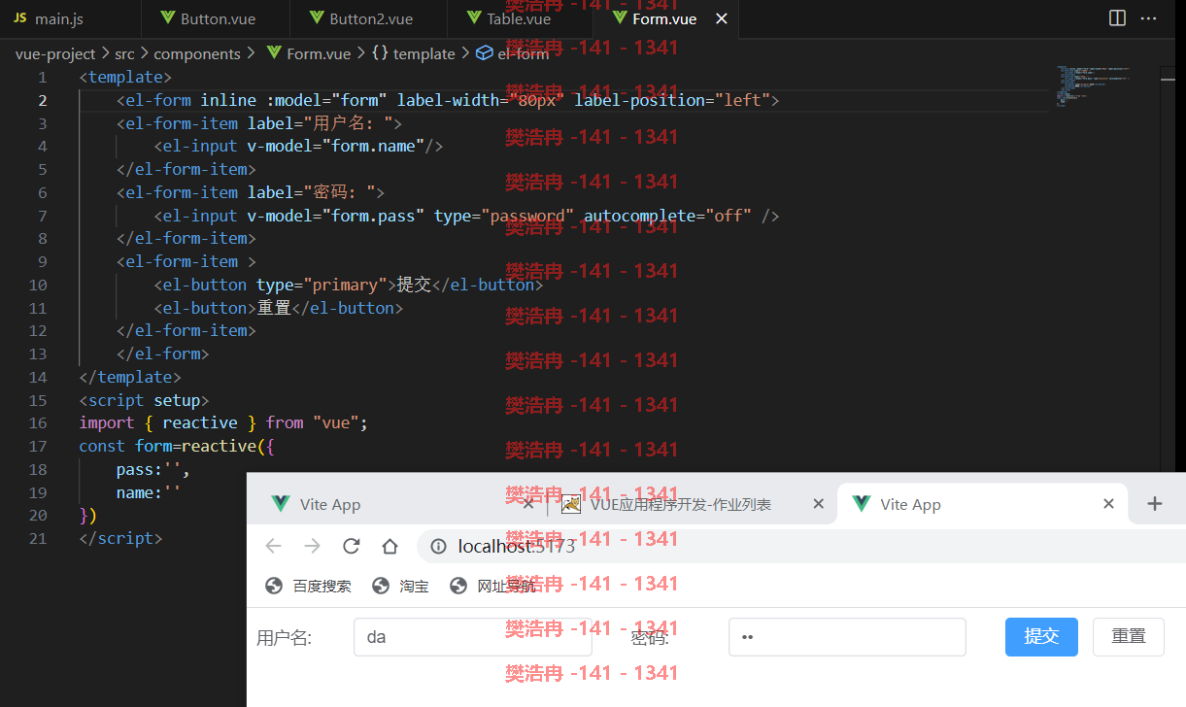This screenshot has width=1186, height=707.
Task: Click the 用户名 input field
Action: coord(473,637)
